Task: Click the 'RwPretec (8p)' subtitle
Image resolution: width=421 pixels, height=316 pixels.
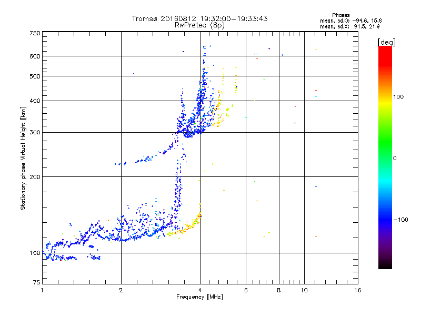Action: click(199, 25)
